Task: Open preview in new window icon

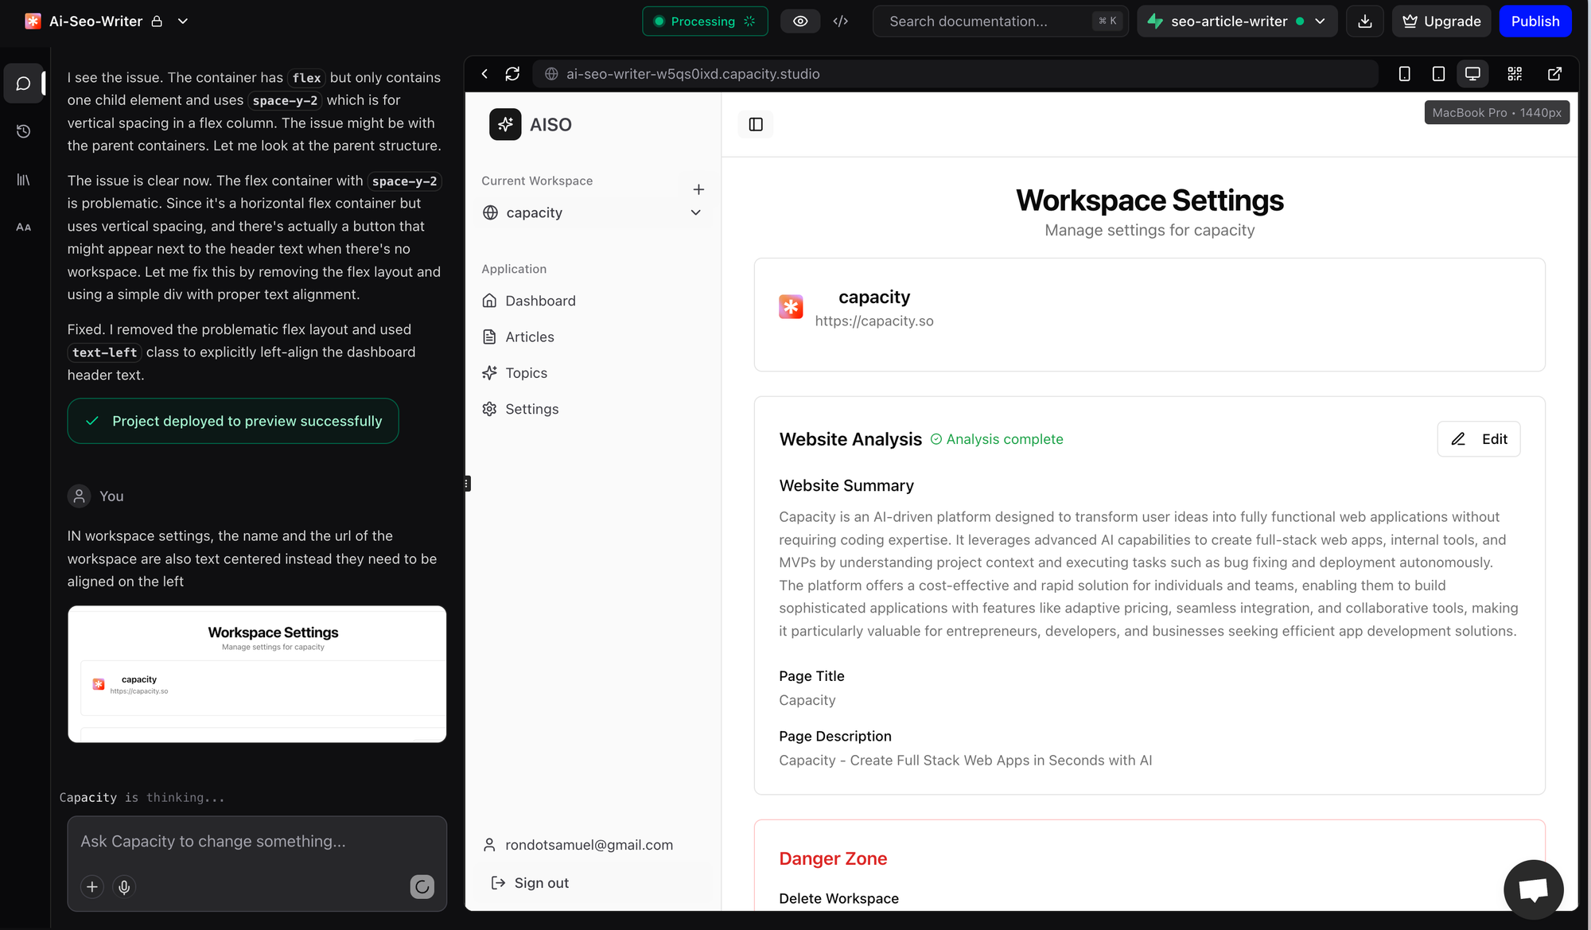Action: point(1554,74)
